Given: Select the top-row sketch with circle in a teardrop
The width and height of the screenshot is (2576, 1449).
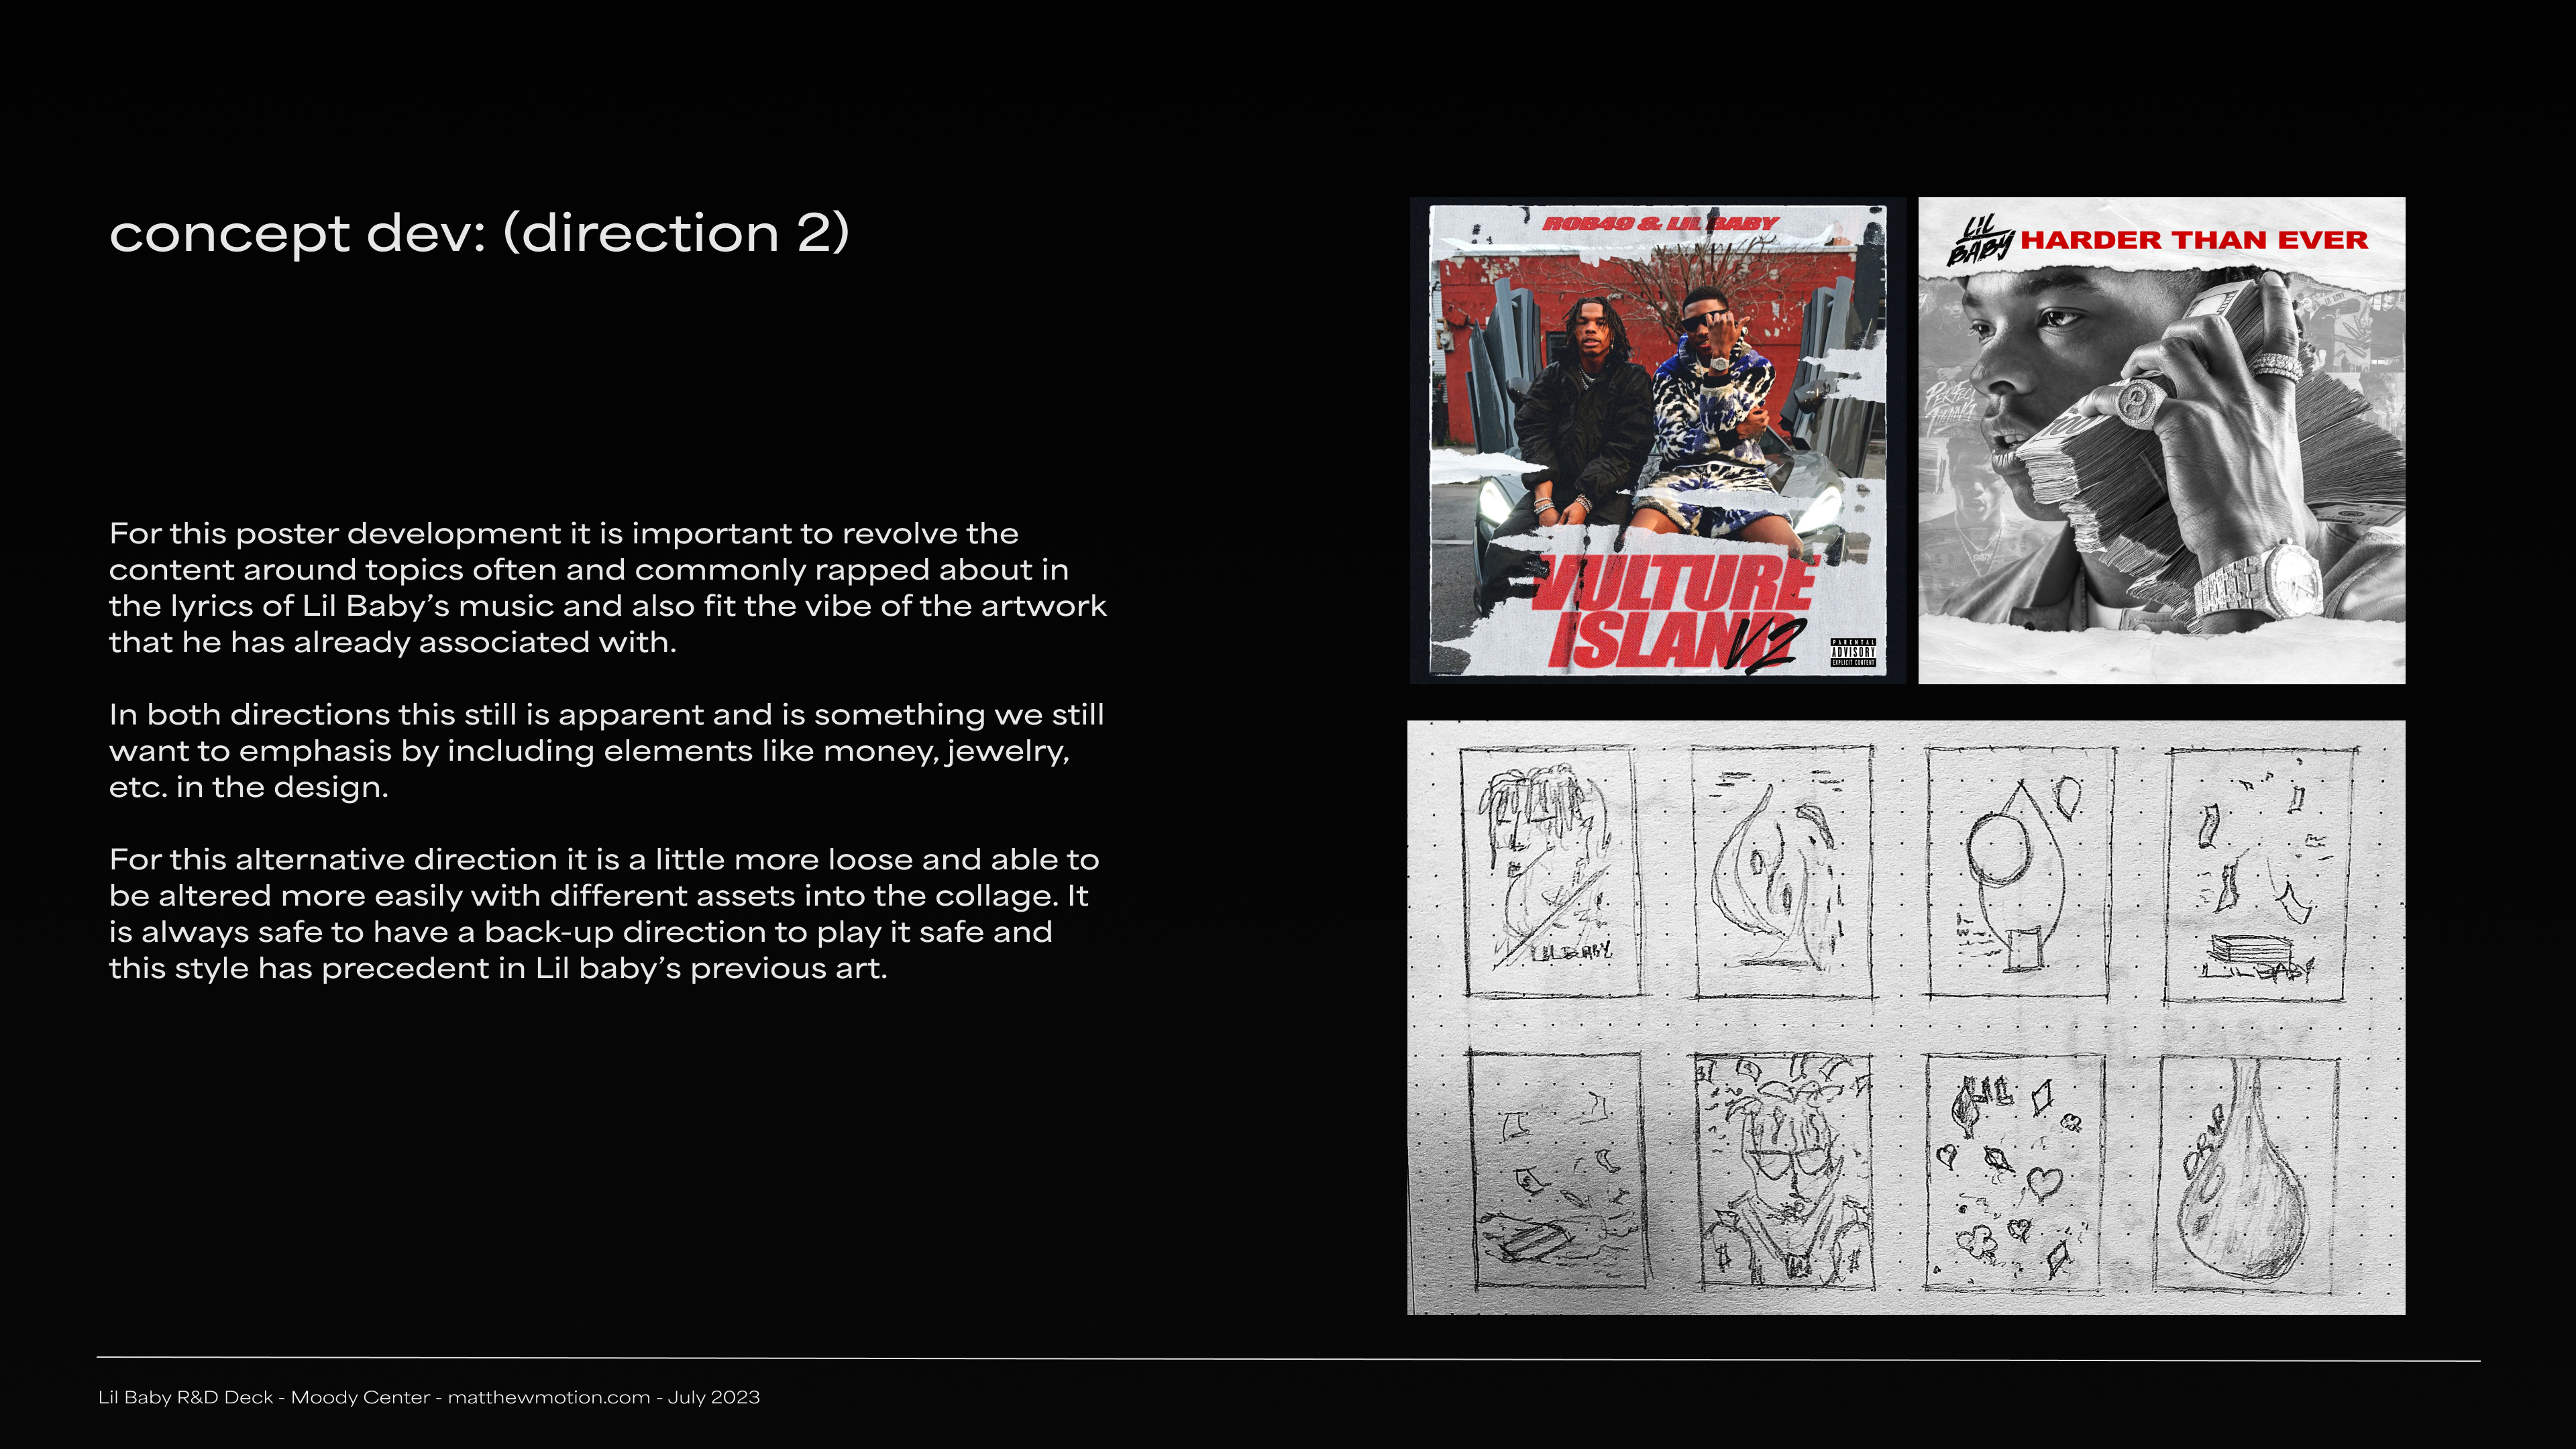Looking at the screenshot, I should pyautogui.click(x=2018, y=872).
